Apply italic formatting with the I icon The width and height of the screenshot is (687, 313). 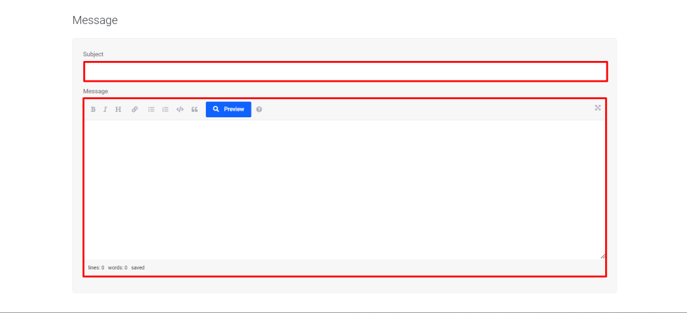[105, 109]
